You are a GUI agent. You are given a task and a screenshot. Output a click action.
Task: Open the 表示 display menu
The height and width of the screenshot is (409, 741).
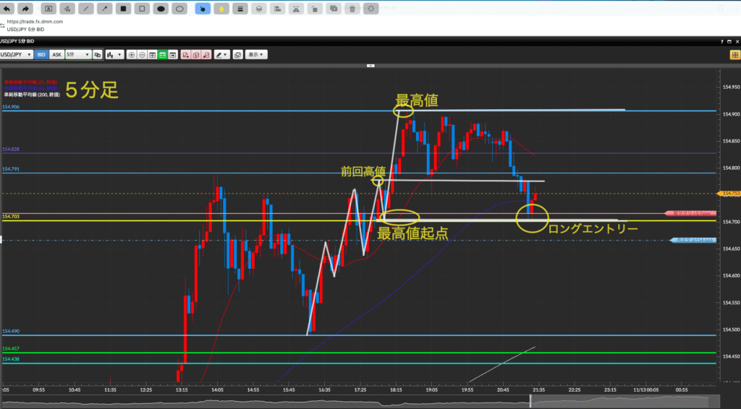click(x=256, y=54)
